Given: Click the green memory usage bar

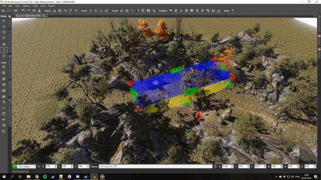Looking at the screenshot, I should point(24,166).
